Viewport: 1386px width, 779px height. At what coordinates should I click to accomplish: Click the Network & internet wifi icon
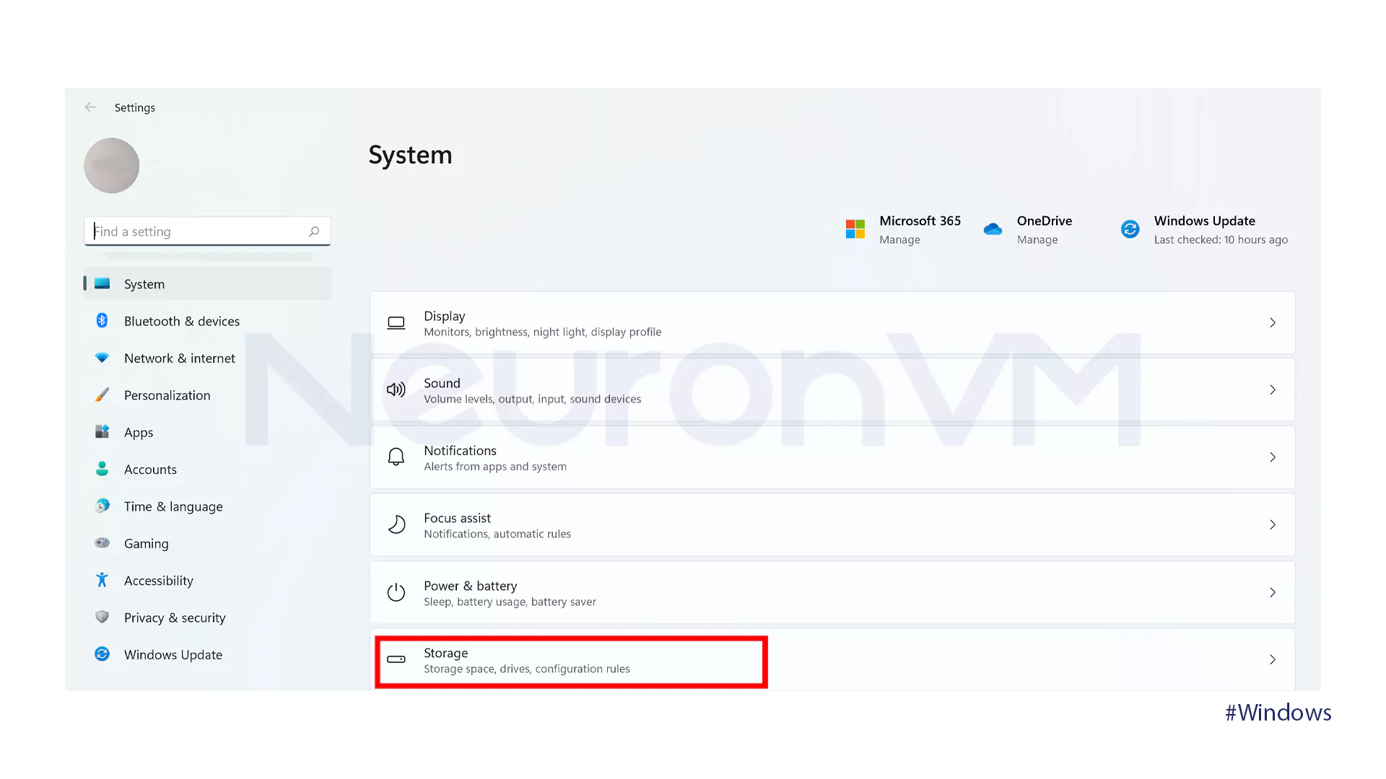tap(102, 358)
